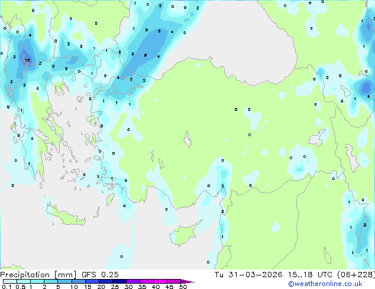This screenshot has height=289, width=375.
Task: Select the '15..18 UTC' time range
Action: (x=310, y=275)
